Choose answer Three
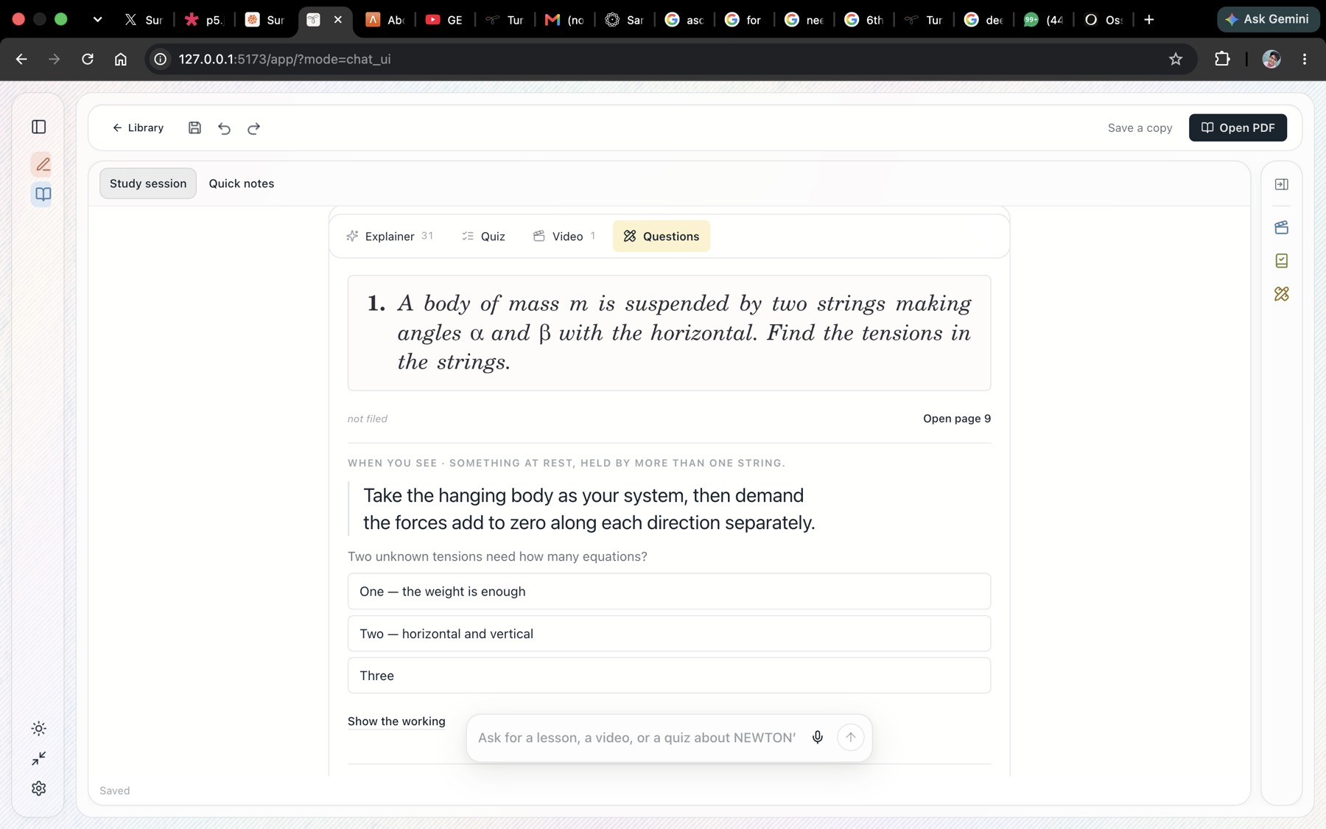The height and width of the screenshot is (829, 1326). tap(669, 676)
